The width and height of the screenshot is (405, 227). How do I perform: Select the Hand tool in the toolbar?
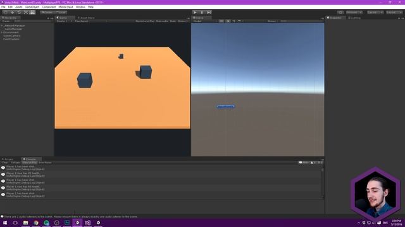(6, 13)
